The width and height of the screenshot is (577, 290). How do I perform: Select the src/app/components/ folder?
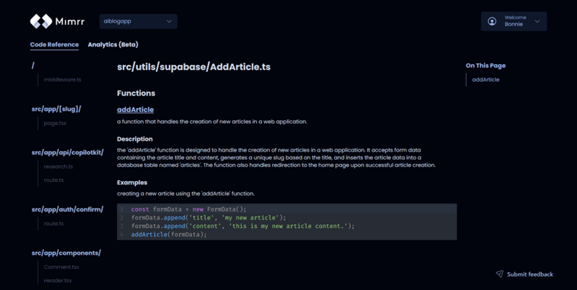66,253
